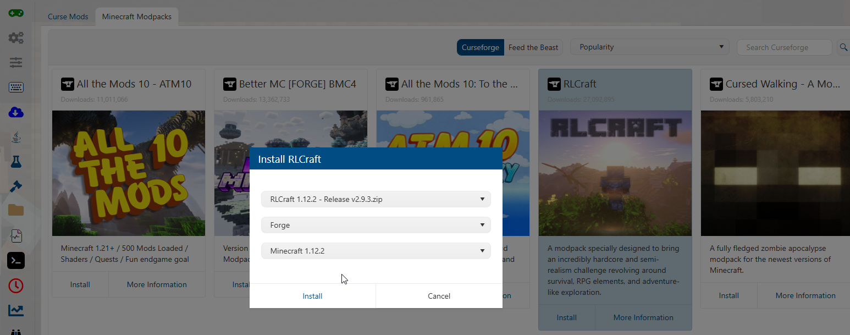Click the cloud download sidebar icon

(x=16, y=112)
